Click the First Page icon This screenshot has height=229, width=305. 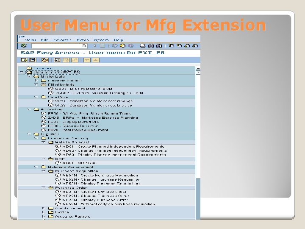[172, 45]
